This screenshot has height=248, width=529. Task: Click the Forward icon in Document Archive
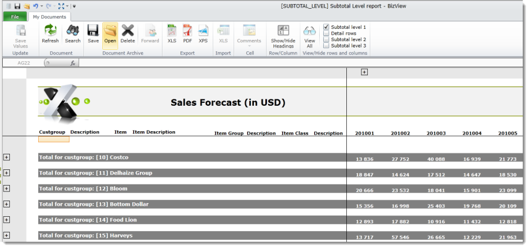click(x=150, y=31)
